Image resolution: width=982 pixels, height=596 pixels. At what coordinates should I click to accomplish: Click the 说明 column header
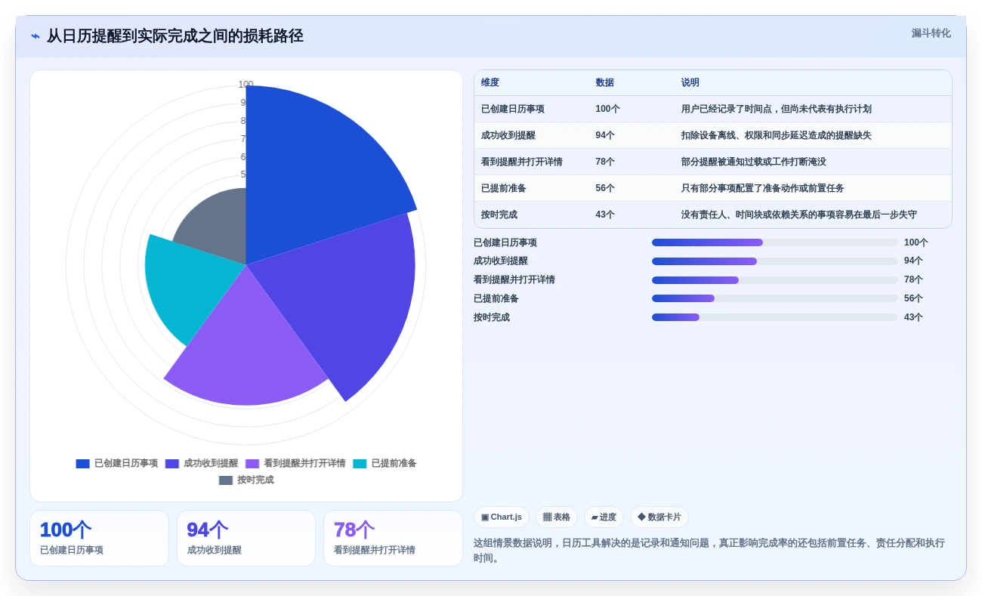point(690,83)
